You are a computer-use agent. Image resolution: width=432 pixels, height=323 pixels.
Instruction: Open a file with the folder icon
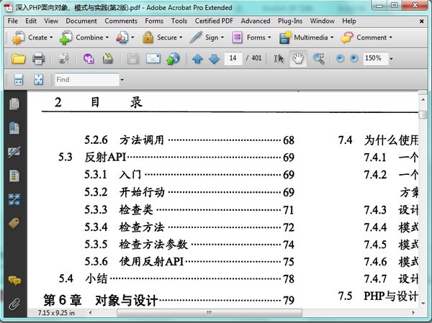click(x=19, y=59)
